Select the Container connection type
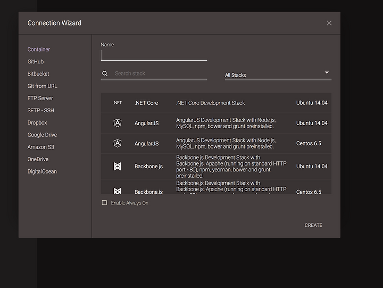 39,50
